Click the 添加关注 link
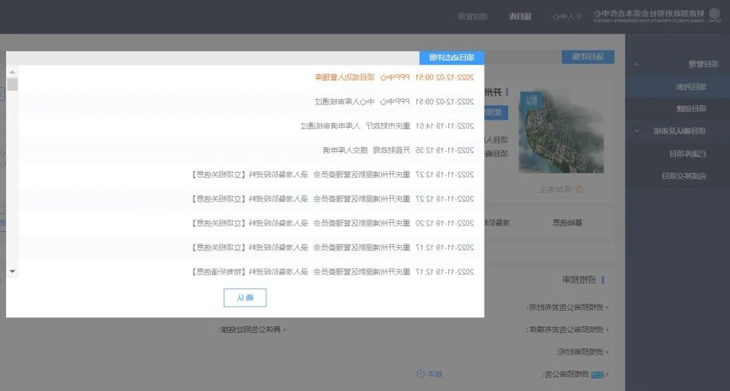The height and width of the screenshot is (391, 730). (556, 189)
